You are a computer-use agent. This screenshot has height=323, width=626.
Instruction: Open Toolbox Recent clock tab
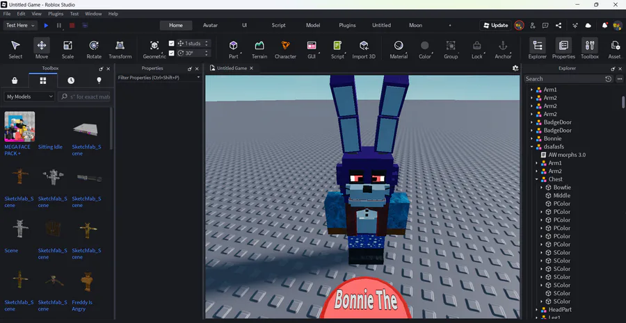(x=71, y=81)
